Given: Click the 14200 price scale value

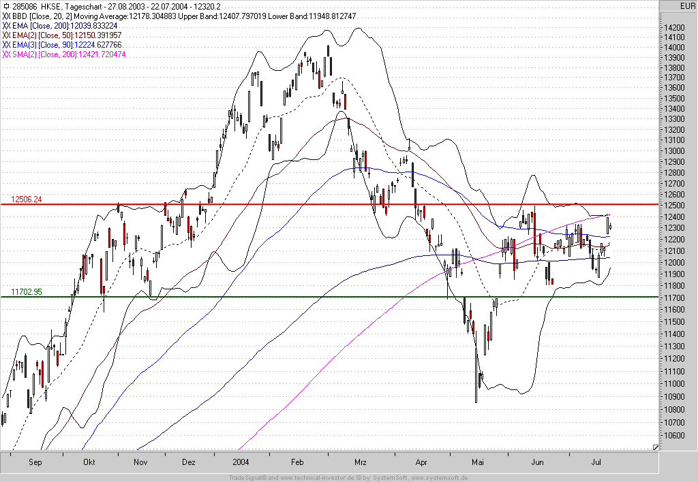Looking at the screenshot, I should (674, 27).
